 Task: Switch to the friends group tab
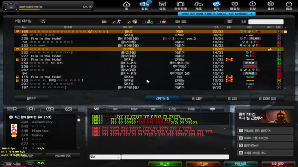[31, 109]
